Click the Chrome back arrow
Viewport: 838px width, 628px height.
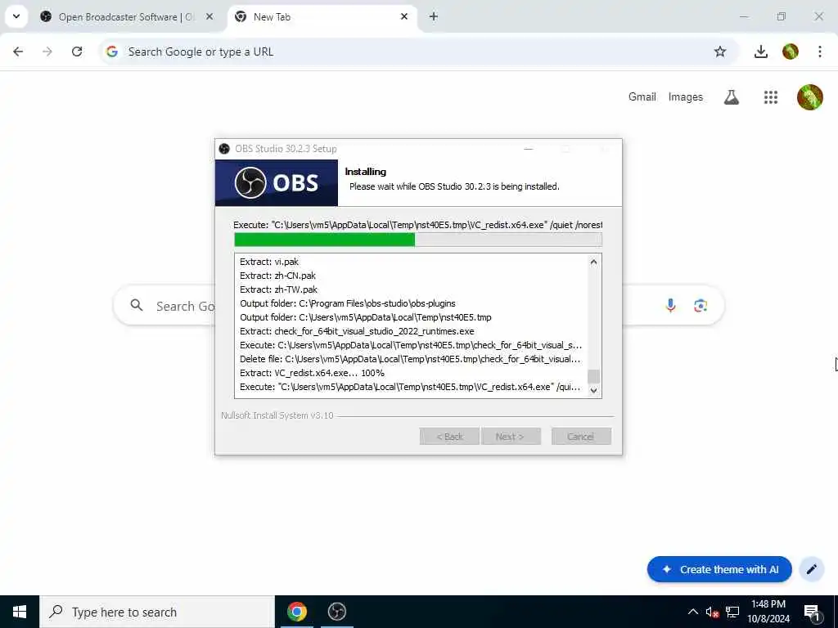pyautogui.click(x=18, y=52)
